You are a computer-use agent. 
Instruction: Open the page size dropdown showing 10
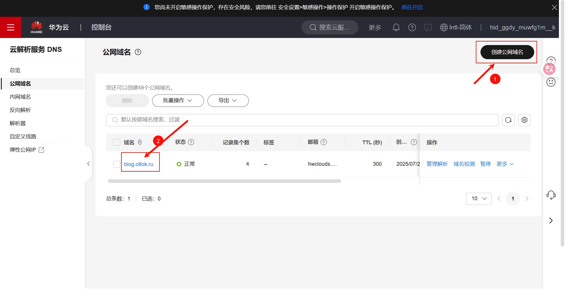478,199
